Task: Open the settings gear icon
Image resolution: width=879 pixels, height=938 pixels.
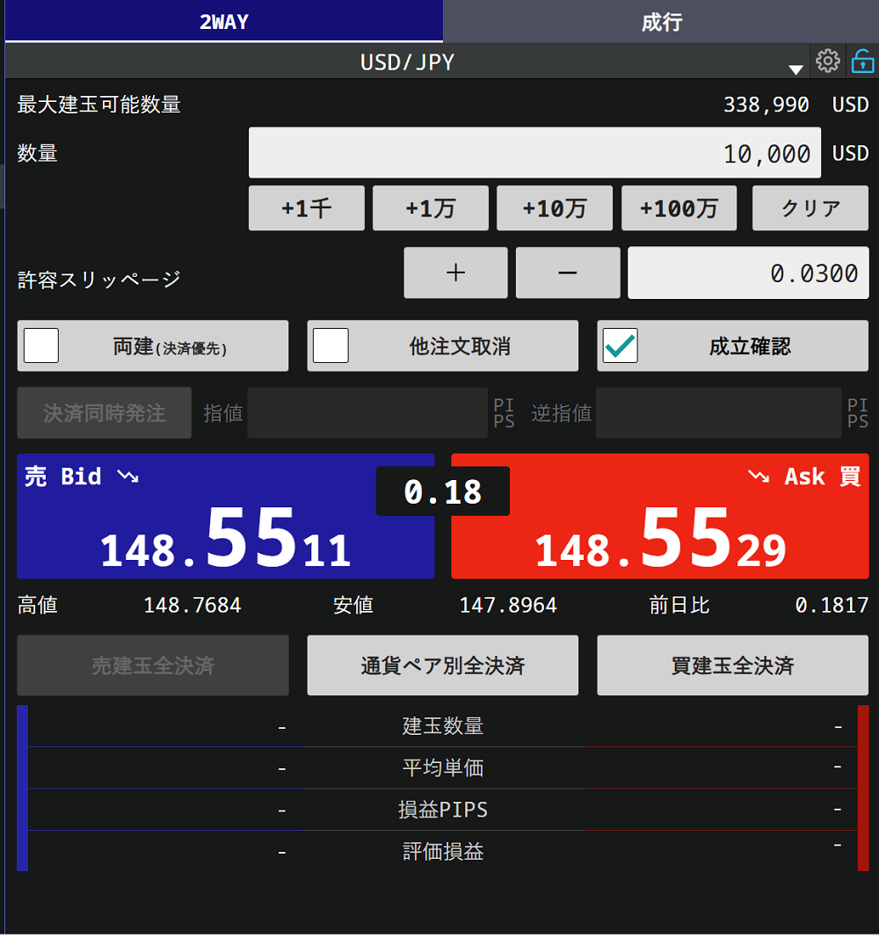Action: coord(827,62)
